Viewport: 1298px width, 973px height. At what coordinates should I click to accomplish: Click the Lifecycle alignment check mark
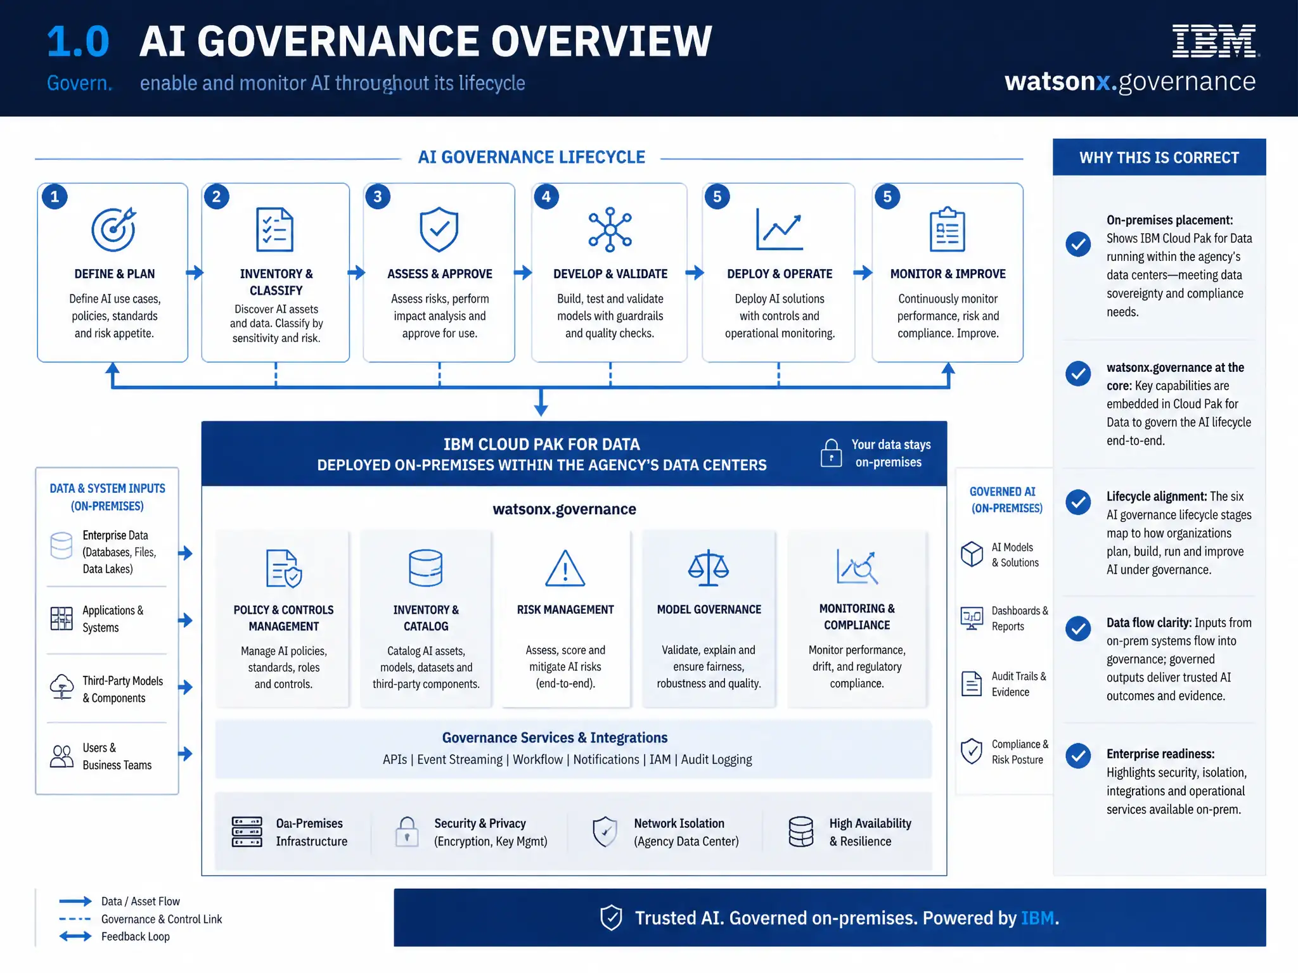click(x=1078, y=502)
